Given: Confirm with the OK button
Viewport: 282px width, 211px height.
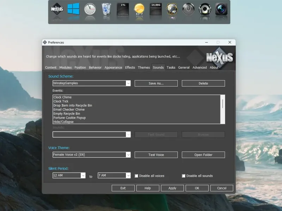Looking at the screenshot, I should tap(197, 188).
